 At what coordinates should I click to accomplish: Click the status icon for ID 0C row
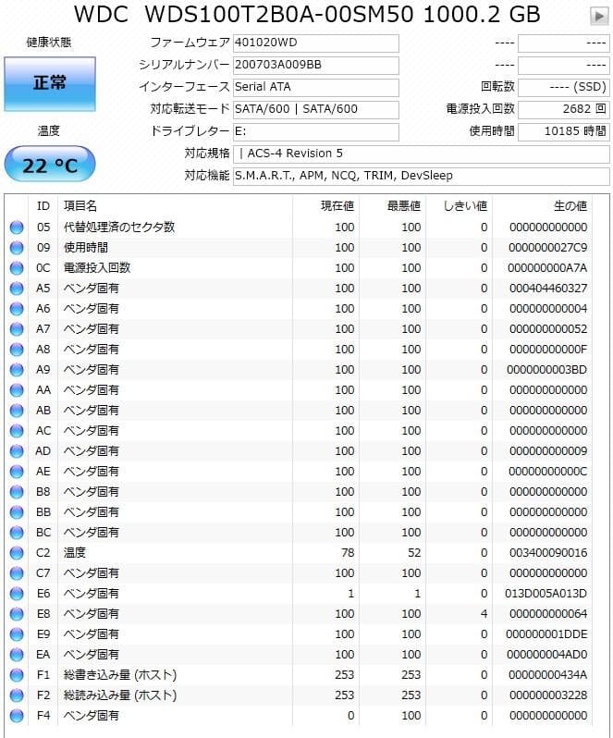point(17,268)
